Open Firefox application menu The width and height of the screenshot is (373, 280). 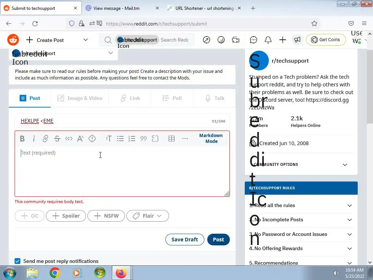(x=364, y=23)
